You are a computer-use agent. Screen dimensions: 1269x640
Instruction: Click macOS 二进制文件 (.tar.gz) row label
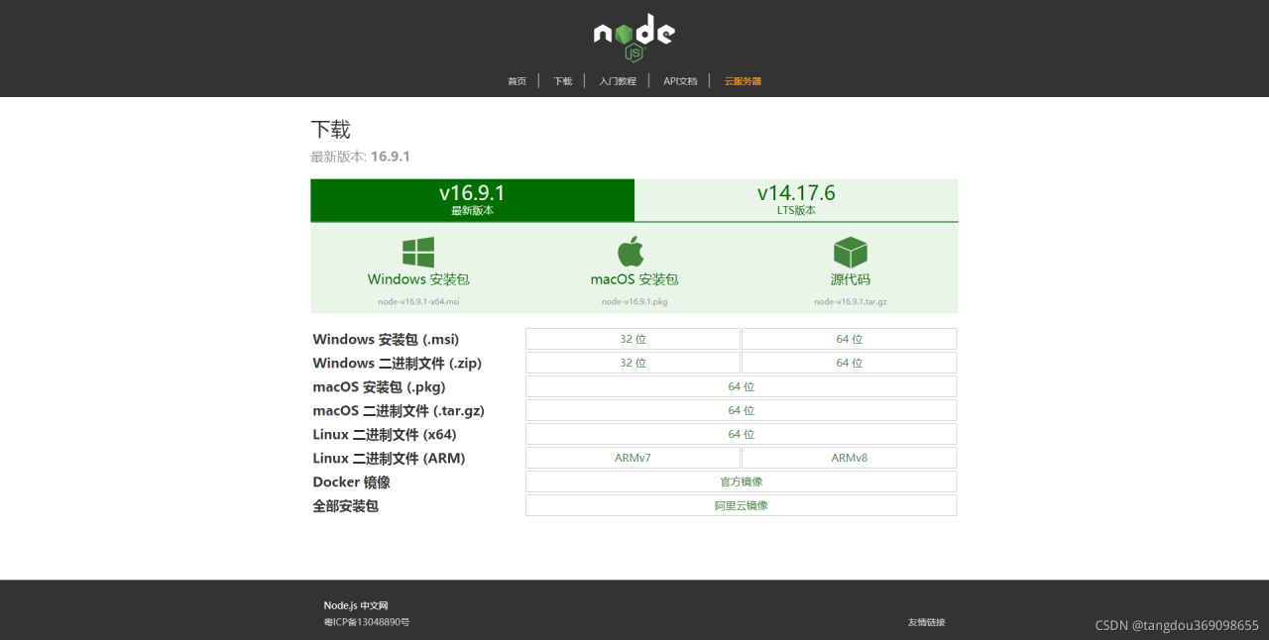tap(399, 410)
